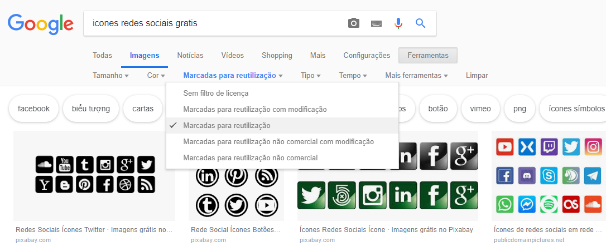This screenshot has height=251, width=606.
Task: Open Redes Sociais Ícones Twitter result title
Action: pos(94,230)
